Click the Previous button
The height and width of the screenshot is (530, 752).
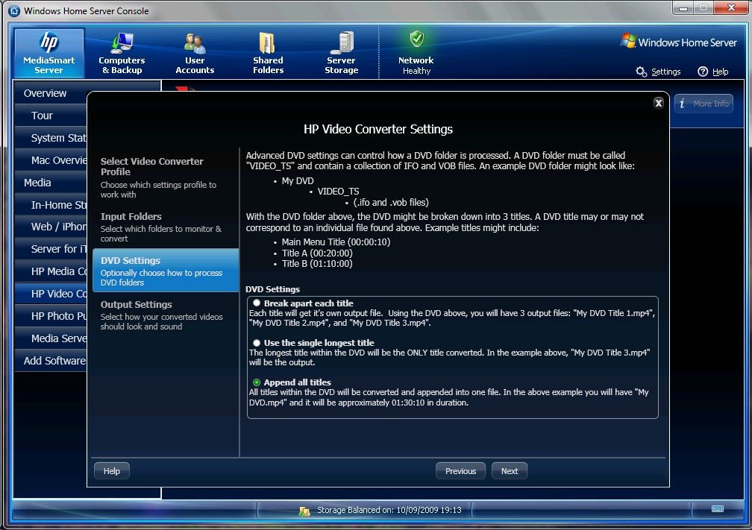click(x=460, y=471)
